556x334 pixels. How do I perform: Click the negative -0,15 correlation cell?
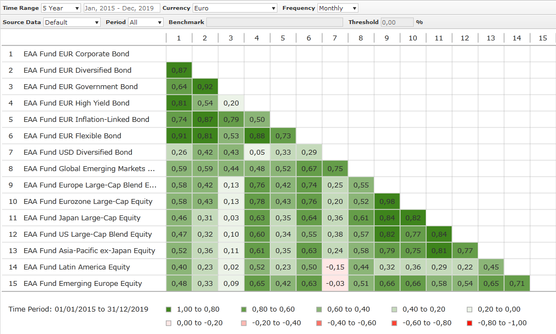click(335, 267)
